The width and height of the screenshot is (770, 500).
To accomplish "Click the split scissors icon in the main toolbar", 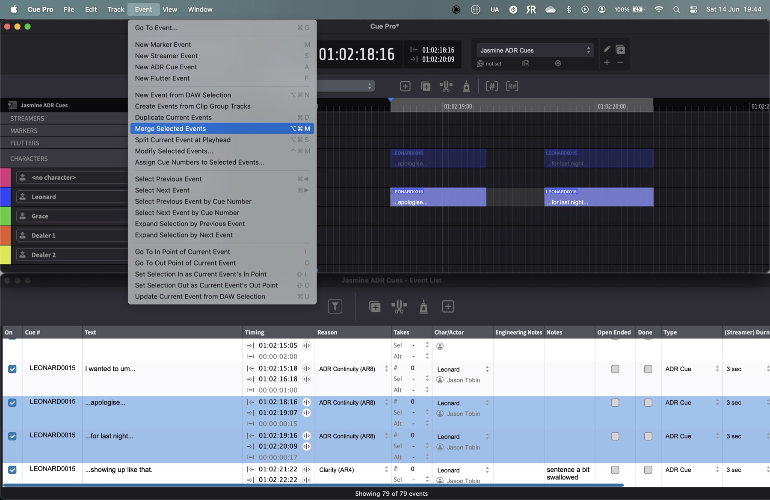I will click(x=446, y=86).
